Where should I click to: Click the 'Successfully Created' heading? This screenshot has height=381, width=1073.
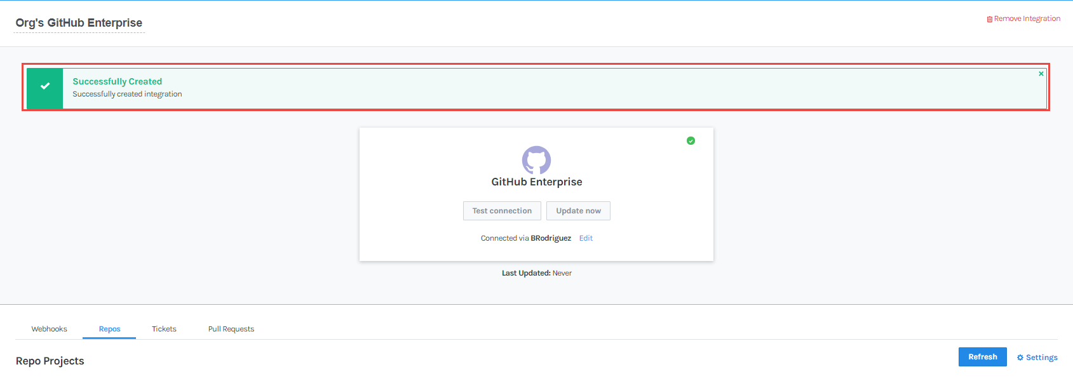click(118, 81)
